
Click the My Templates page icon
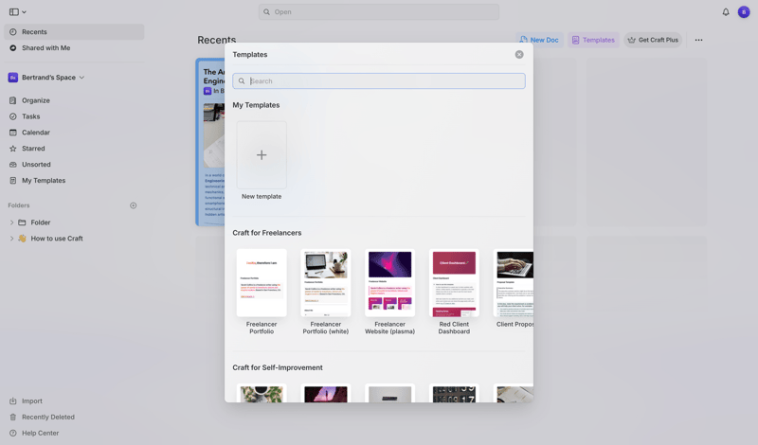(x=13, y=180)
